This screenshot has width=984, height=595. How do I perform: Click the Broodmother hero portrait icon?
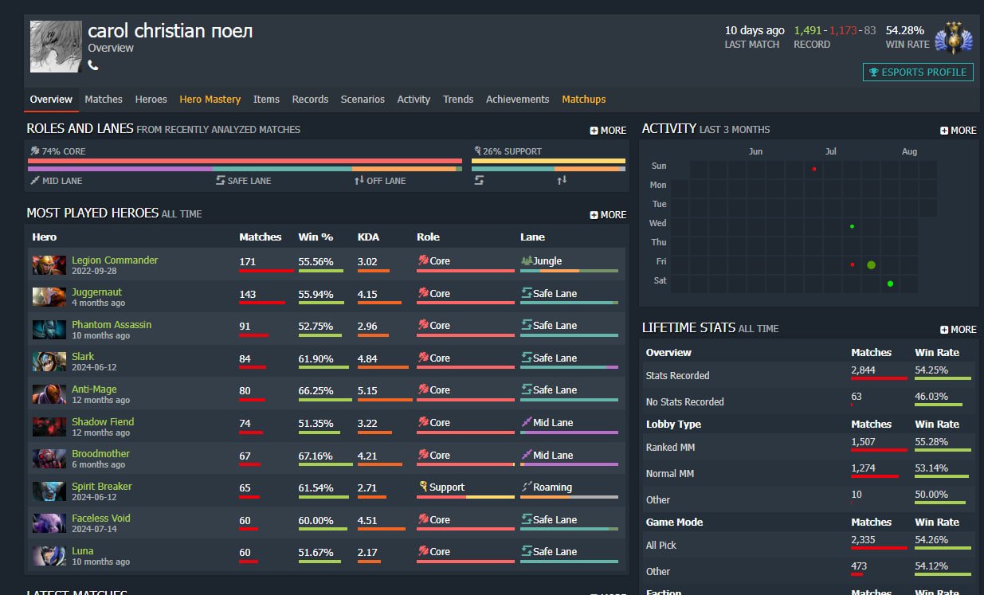tap(49, 459)
